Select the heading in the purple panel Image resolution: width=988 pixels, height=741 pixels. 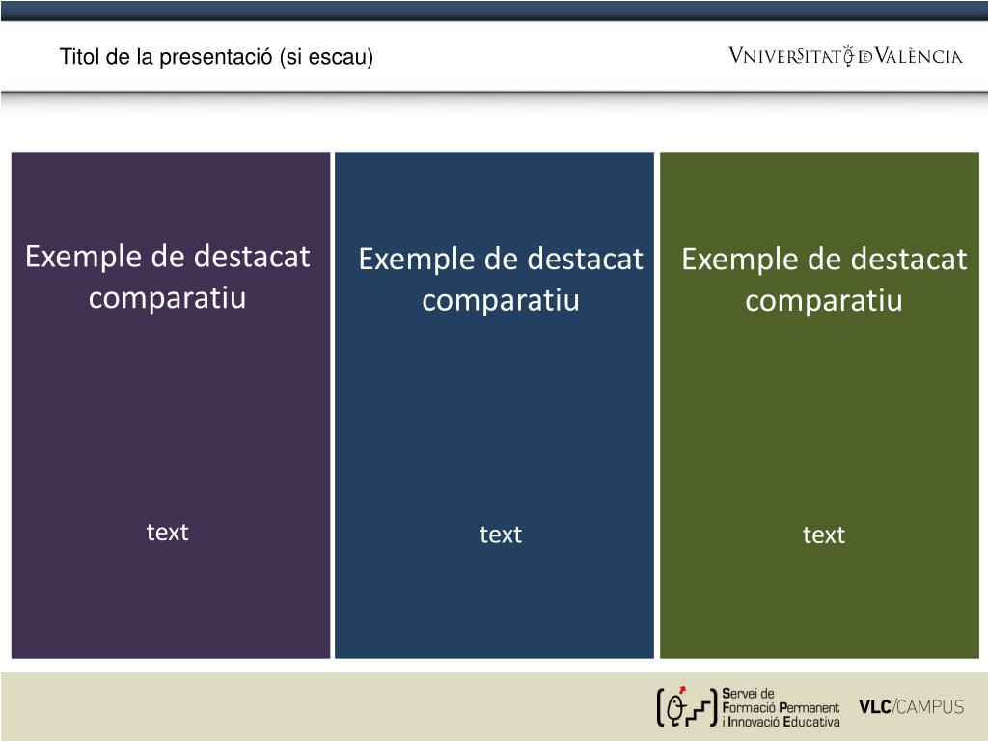168,277
